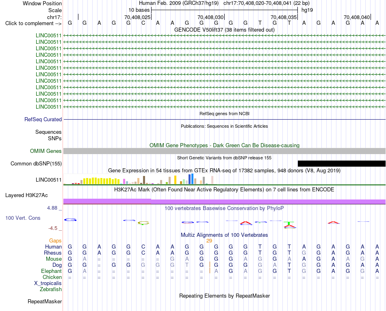This screenshot has width=386, height=311.
Task: Click 'Click to complement -->' to flip bases
Action: click(33, 24)
